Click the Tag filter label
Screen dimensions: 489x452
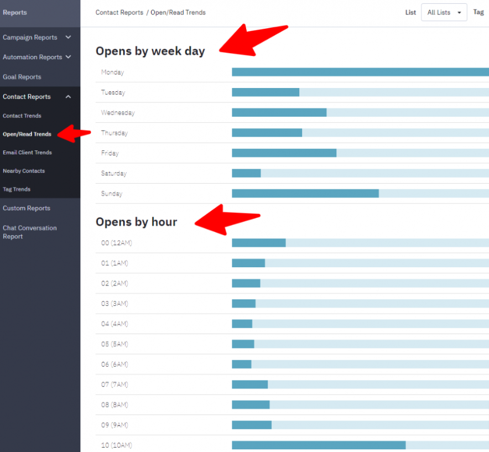point(478,12)
